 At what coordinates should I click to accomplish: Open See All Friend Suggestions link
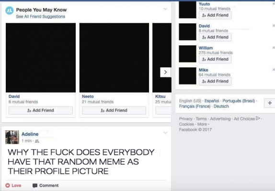tap(41, 17)
